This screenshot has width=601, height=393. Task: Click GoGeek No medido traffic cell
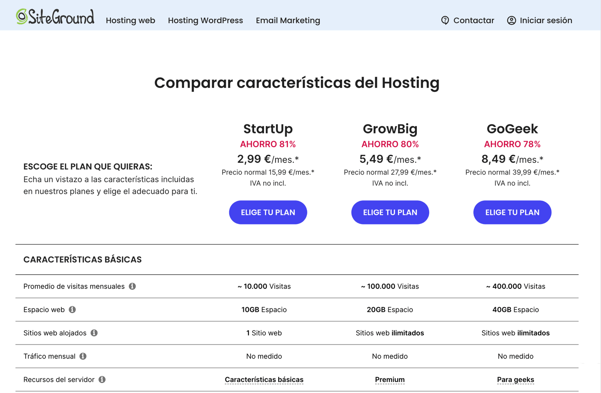516,356
